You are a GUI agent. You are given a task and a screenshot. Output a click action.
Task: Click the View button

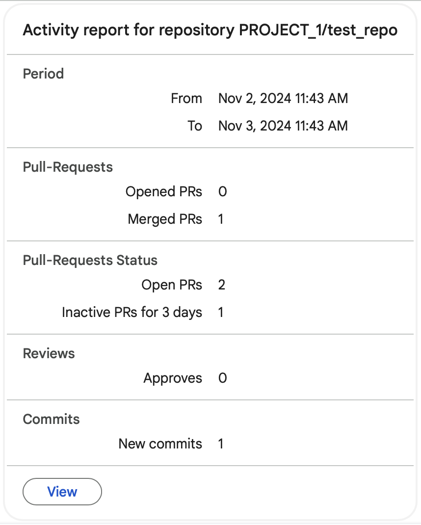pyautogui.click(x=62, y=492)
